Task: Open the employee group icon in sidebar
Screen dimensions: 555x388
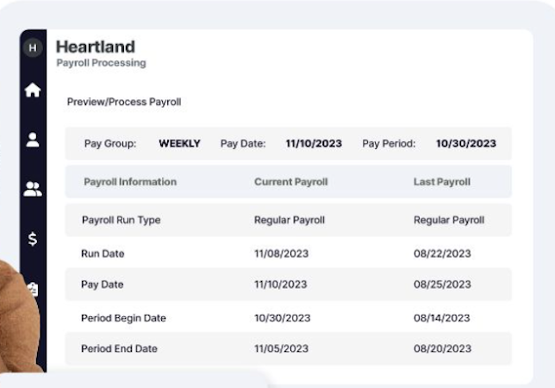Action: (x=33, y=190)
